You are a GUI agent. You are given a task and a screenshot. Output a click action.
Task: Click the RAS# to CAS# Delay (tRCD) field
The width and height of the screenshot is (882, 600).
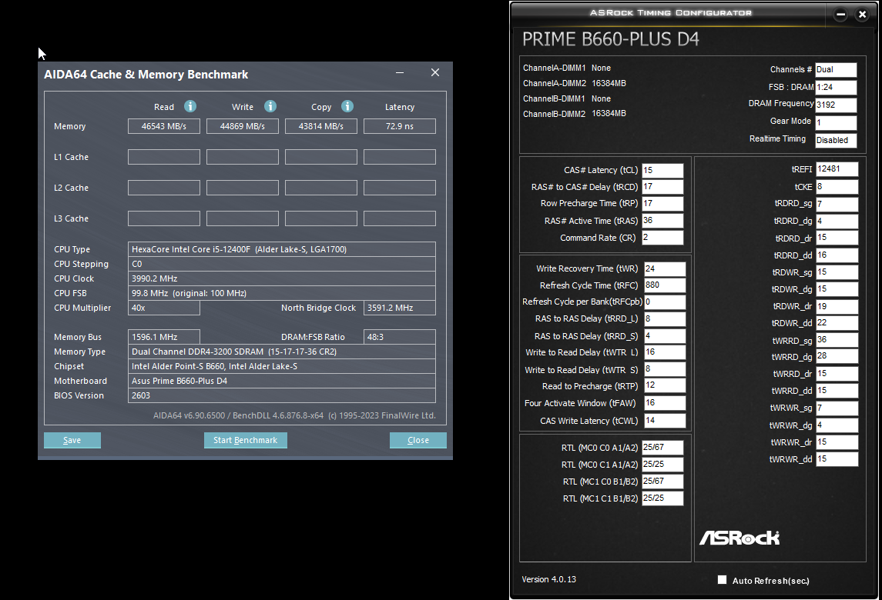click(662, 186)
